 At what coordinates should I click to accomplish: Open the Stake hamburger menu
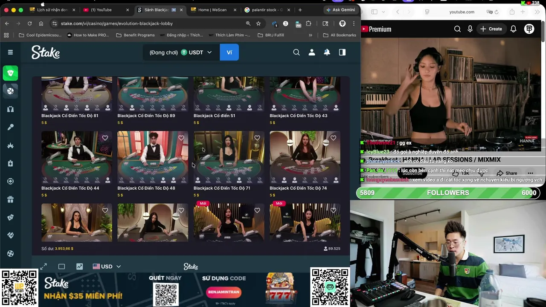tap(10, 52)
